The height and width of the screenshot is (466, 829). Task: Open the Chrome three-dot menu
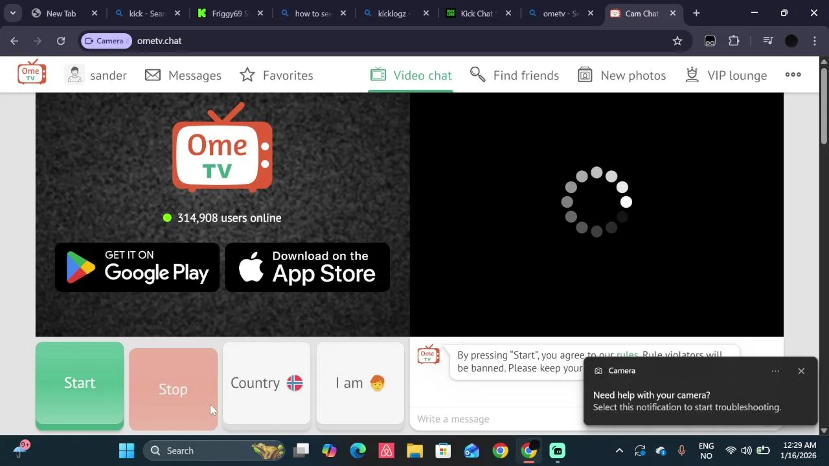[x=815, y=41]
